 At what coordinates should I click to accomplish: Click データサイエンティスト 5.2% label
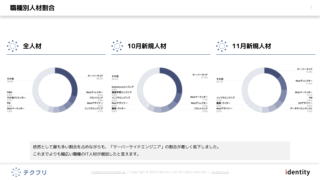(x=301, y=110)
